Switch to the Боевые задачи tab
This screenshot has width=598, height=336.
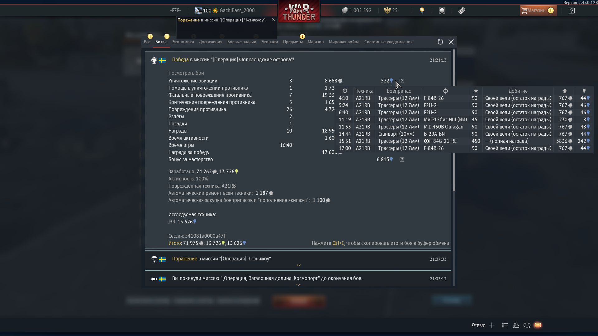coord(242,42)
